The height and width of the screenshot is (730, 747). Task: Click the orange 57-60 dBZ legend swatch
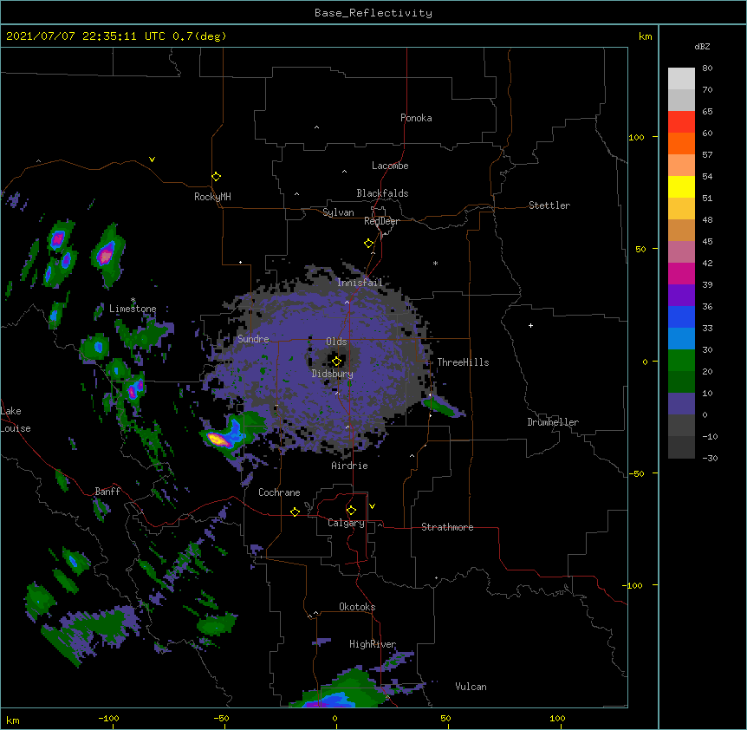(681, 143)
